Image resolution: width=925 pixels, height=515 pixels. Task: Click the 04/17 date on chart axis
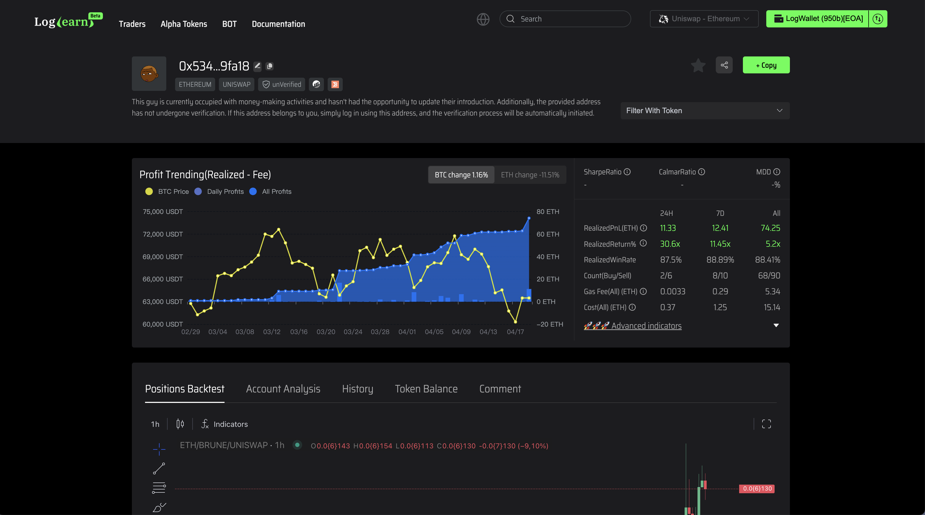click(x=515, y=332)
